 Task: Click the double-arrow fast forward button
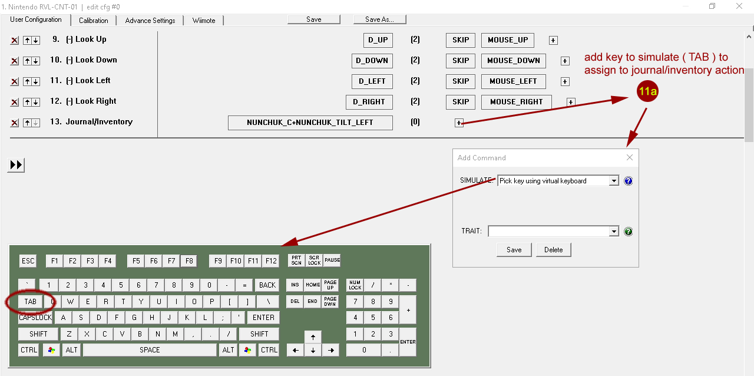[16, 165]
